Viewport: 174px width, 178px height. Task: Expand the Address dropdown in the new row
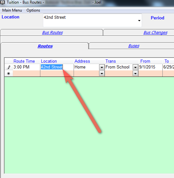[102, 74]
